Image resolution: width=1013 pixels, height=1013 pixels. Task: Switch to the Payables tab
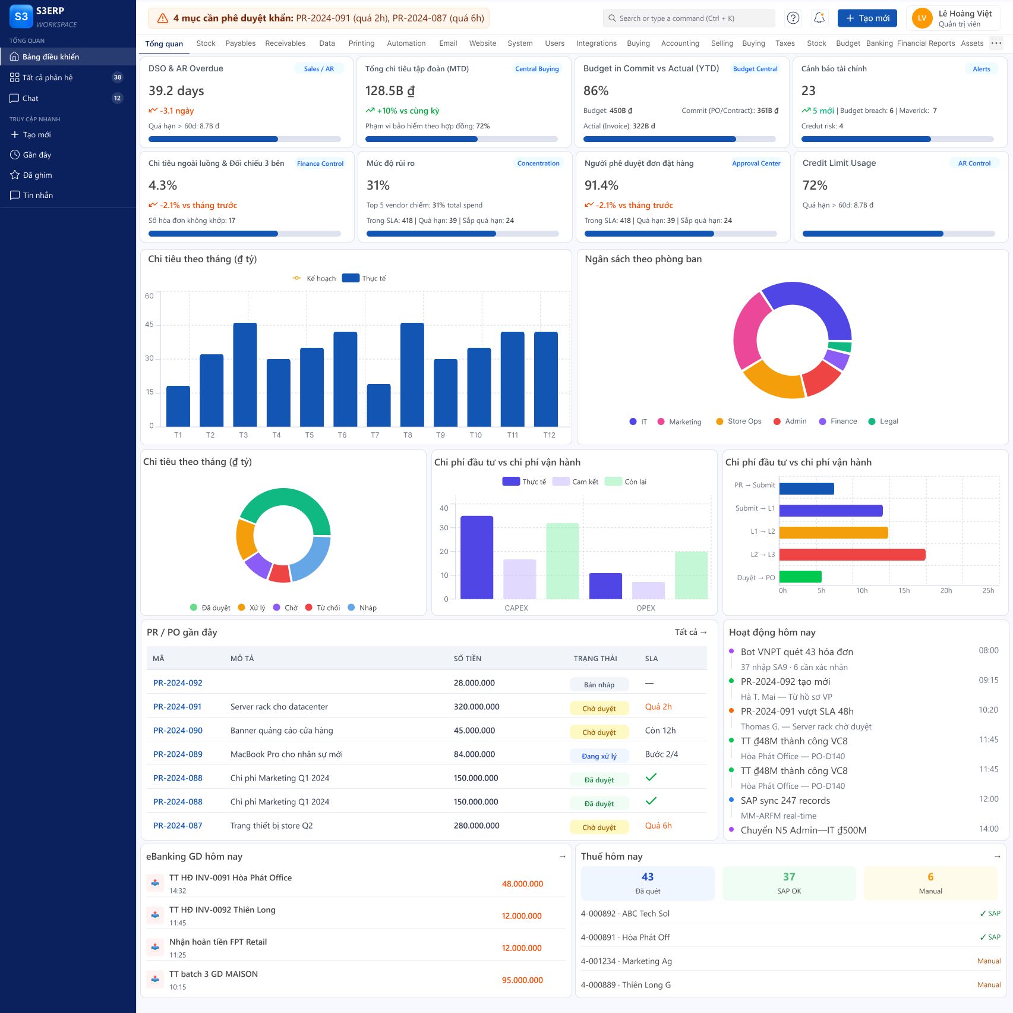(240, 43)
